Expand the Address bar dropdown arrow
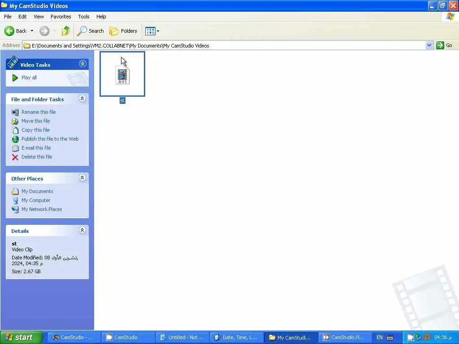459x344 pixels. 429,45
